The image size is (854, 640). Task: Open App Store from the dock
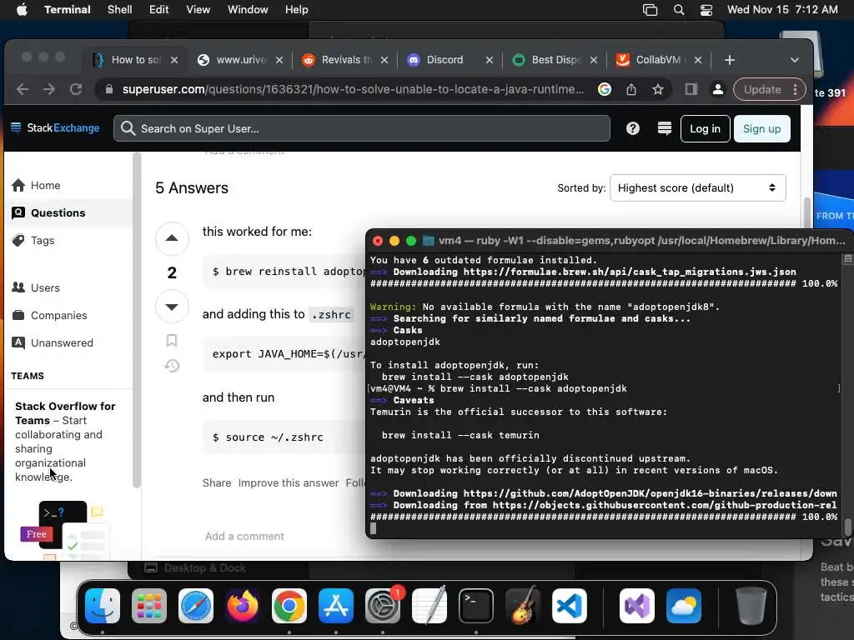336,606
